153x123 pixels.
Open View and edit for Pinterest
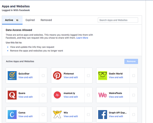coord(71,77)
